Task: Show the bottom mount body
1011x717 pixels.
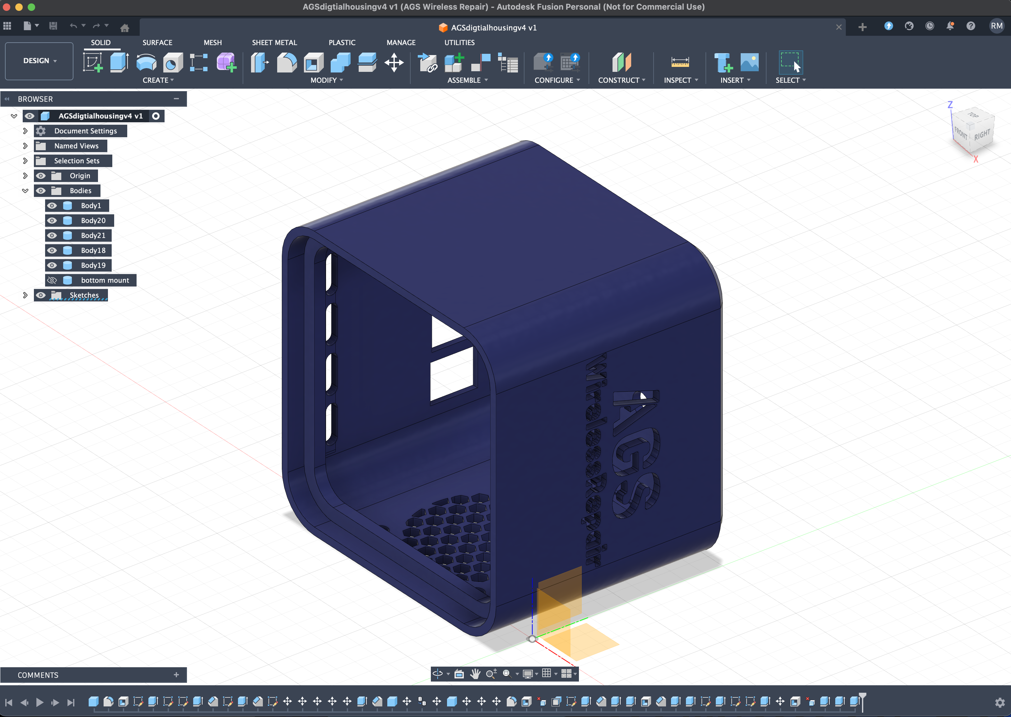Action: tap(52, 281)
